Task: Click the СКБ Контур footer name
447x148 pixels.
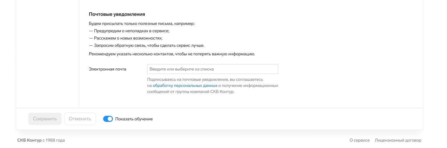Action: [x=29, y=140]
